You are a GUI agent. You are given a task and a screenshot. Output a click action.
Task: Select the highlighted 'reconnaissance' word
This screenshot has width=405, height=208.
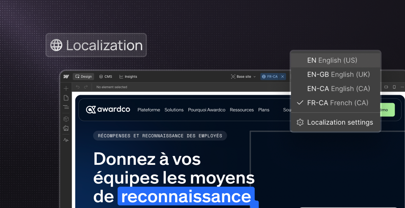(186, 197)
